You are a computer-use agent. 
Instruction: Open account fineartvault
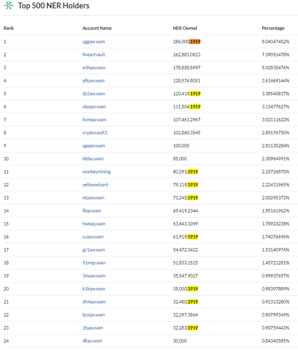[x=93, y=55]
